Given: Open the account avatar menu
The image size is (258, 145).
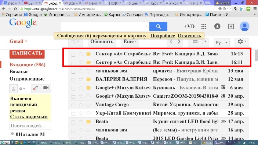Looking at the screenshot, I should pos(244,26).
